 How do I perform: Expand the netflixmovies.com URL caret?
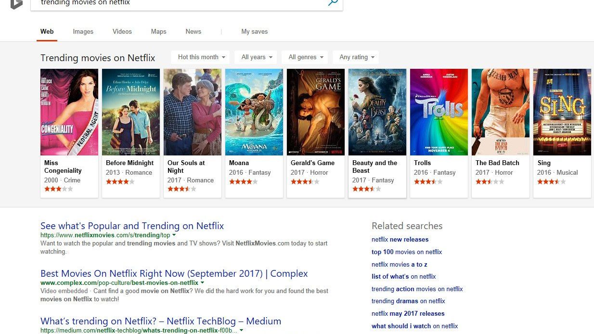pos(174,235)
